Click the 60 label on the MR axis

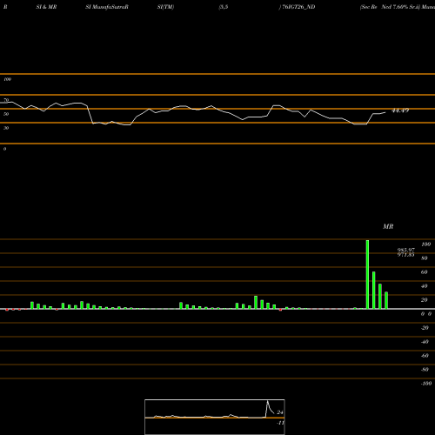point(425,272)
